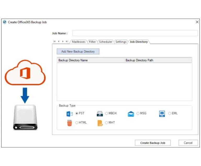
Task: Pick EML backup format
Action: coord(170,113)
